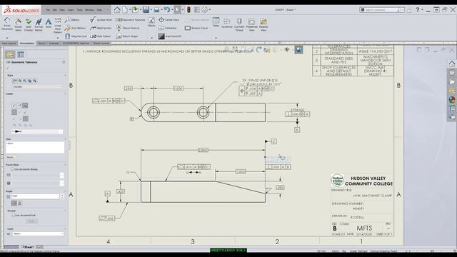Confirm with the green checkmark
Image resolution: width=457 pixels, height=257 pixels.
8,68
